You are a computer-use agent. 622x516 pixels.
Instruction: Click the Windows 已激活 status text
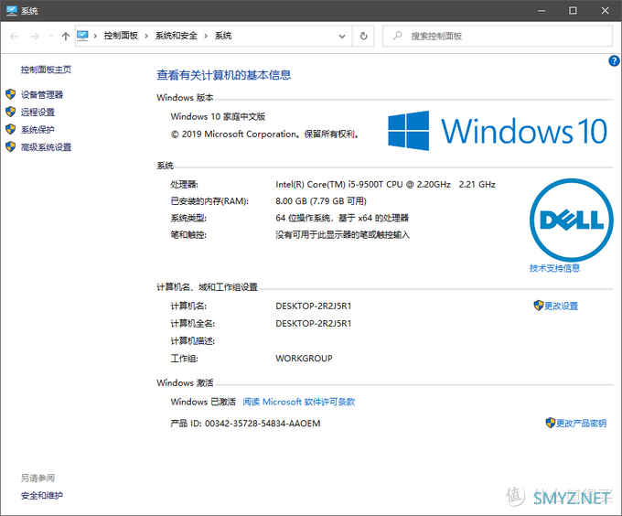pos(203,402)
